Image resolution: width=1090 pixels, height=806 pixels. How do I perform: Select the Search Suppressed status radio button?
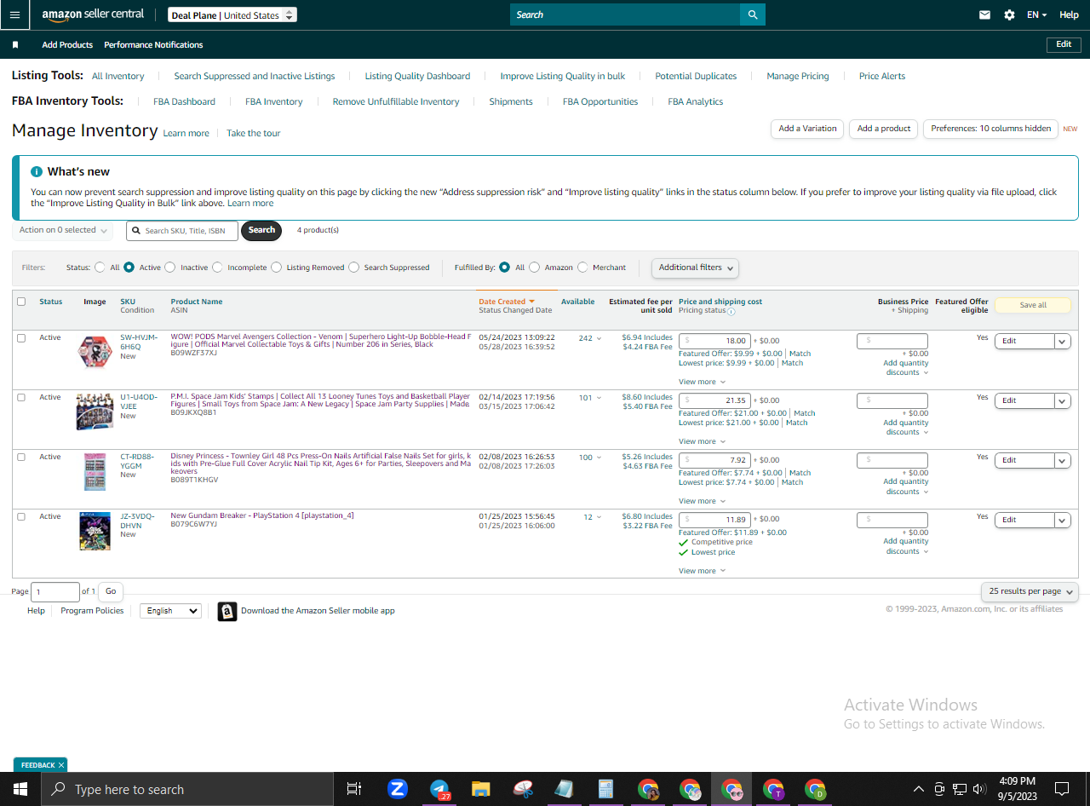(353, 268)
